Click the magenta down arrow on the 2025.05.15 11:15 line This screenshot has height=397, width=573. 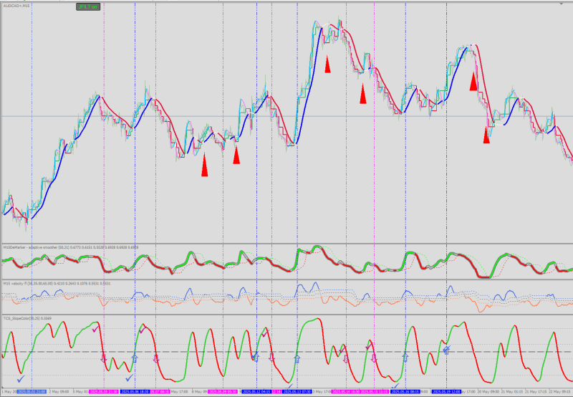click(x=374, y=358)
